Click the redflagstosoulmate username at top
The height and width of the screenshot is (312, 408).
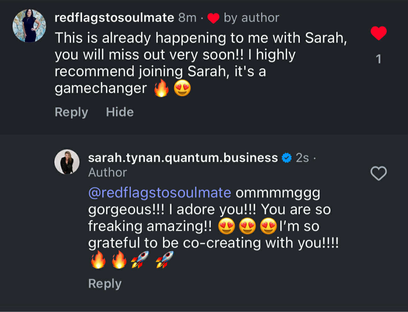[x=114, y=18]
